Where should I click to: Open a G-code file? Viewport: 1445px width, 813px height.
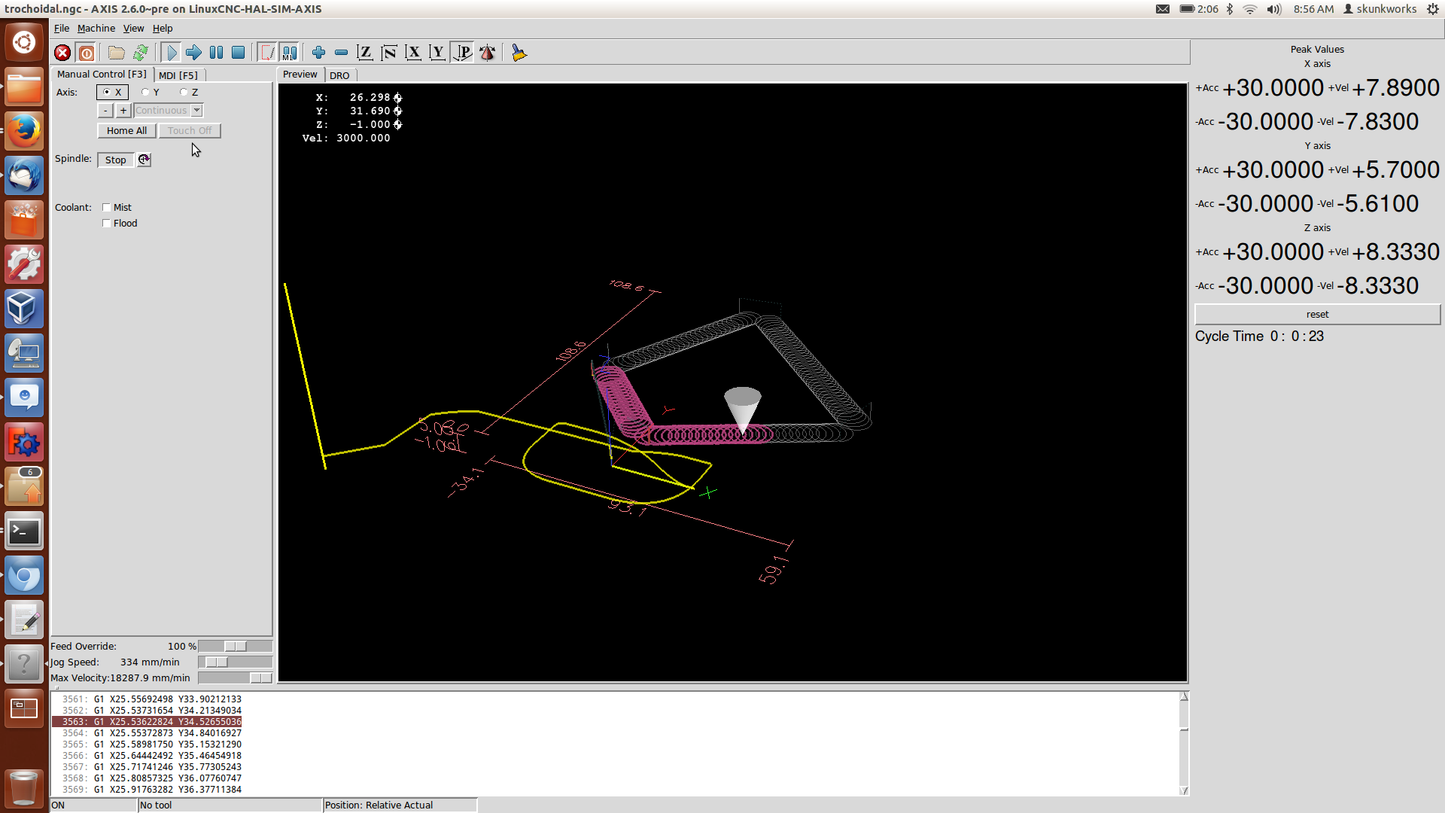tap(116, 53)
